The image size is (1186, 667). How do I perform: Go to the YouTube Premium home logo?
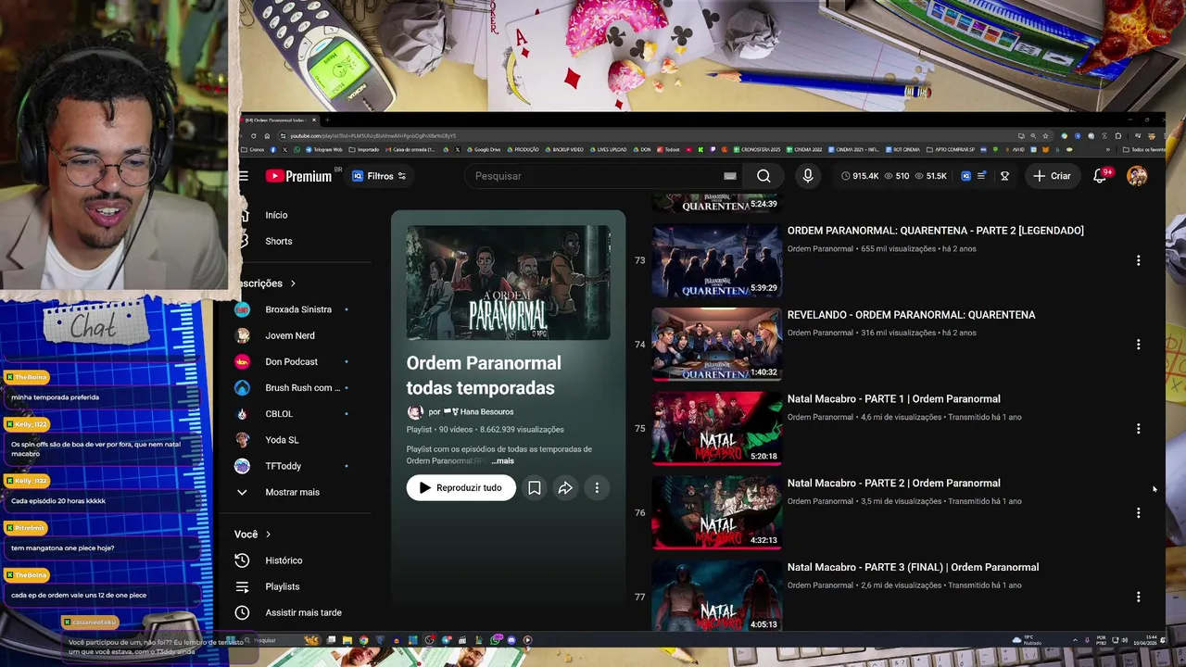click(x=298, y=176)
